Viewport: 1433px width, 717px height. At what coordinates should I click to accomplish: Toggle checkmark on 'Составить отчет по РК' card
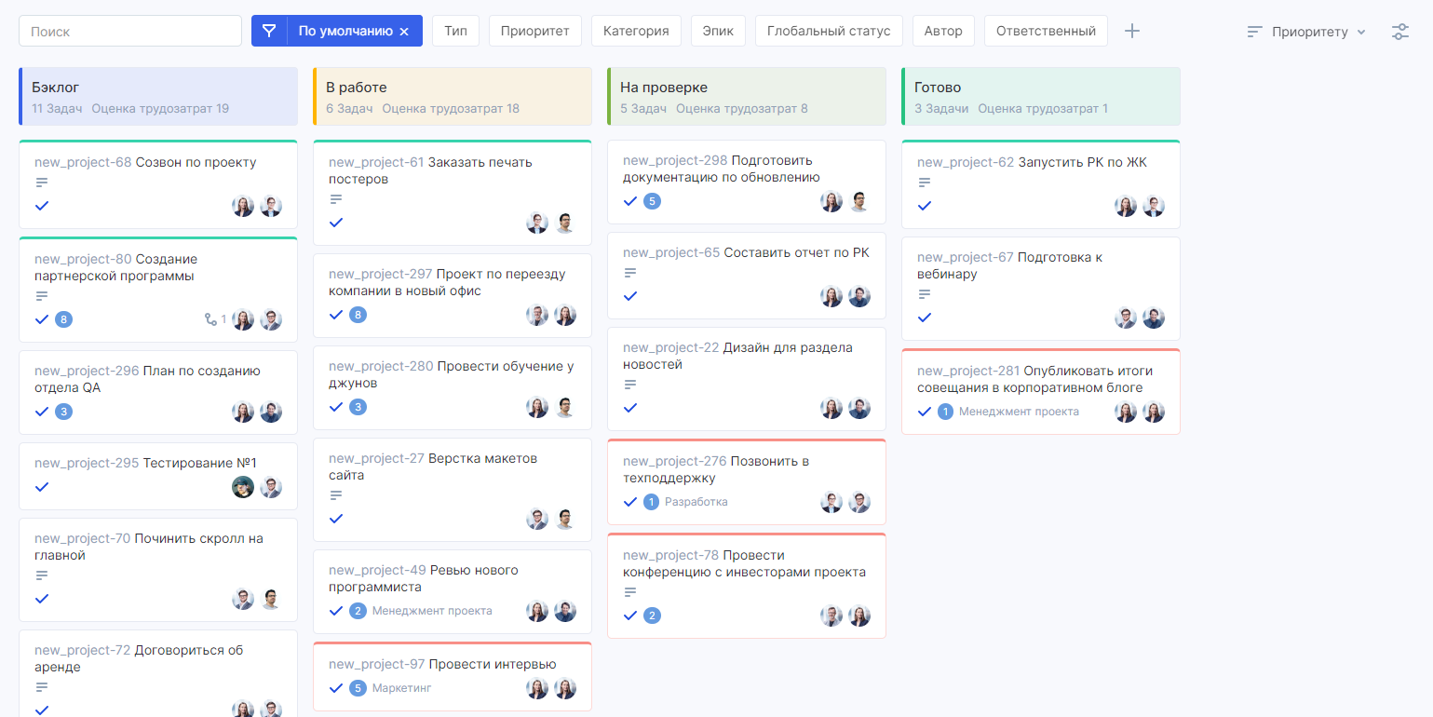click(630, 295)
